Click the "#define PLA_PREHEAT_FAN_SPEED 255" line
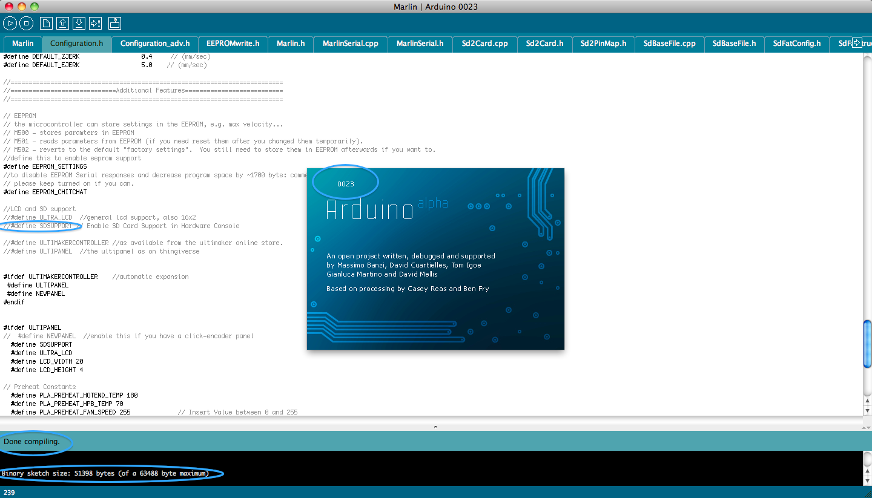 (154, 412)
